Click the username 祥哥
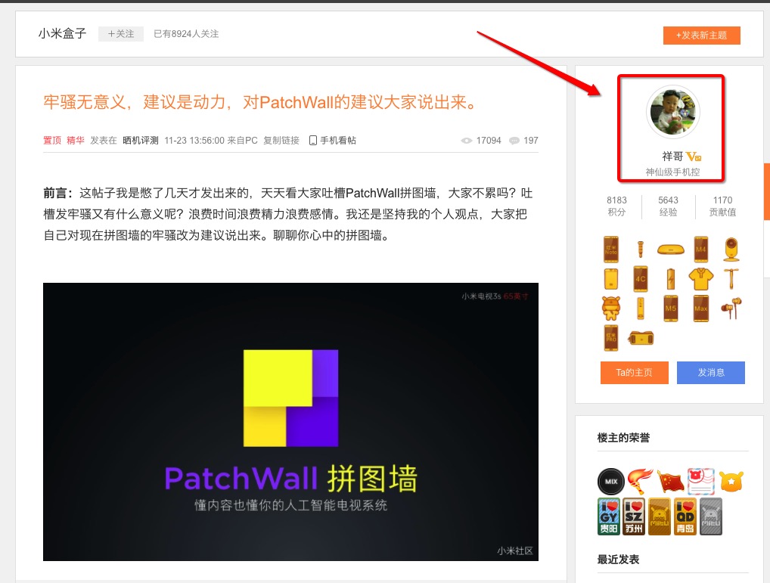The image size is (770, 583). pyautogui.click(x=672, y=157)
